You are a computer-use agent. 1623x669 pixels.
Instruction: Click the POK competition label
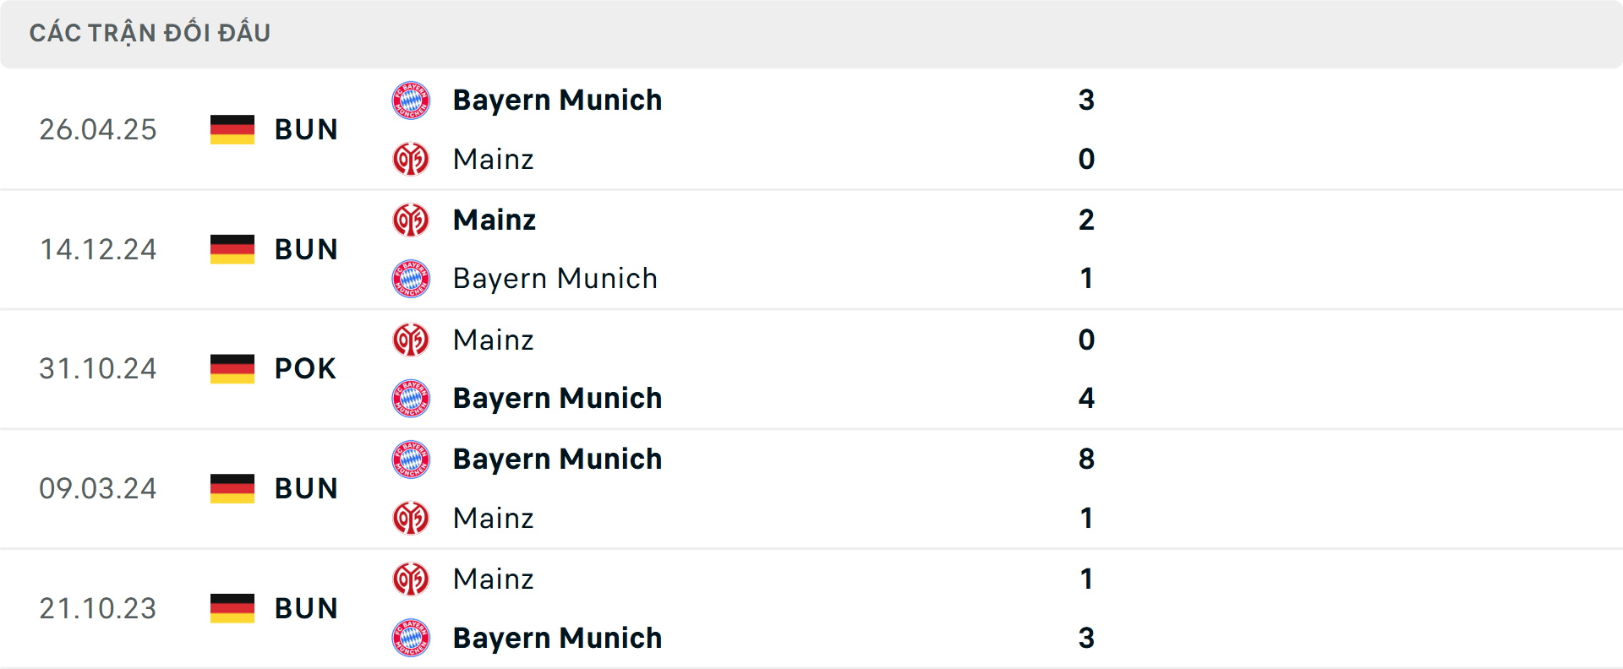click(x=304, y=368)
